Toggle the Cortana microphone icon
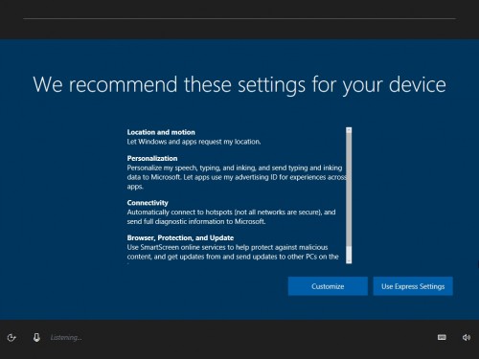 click(x=36, y=337)
